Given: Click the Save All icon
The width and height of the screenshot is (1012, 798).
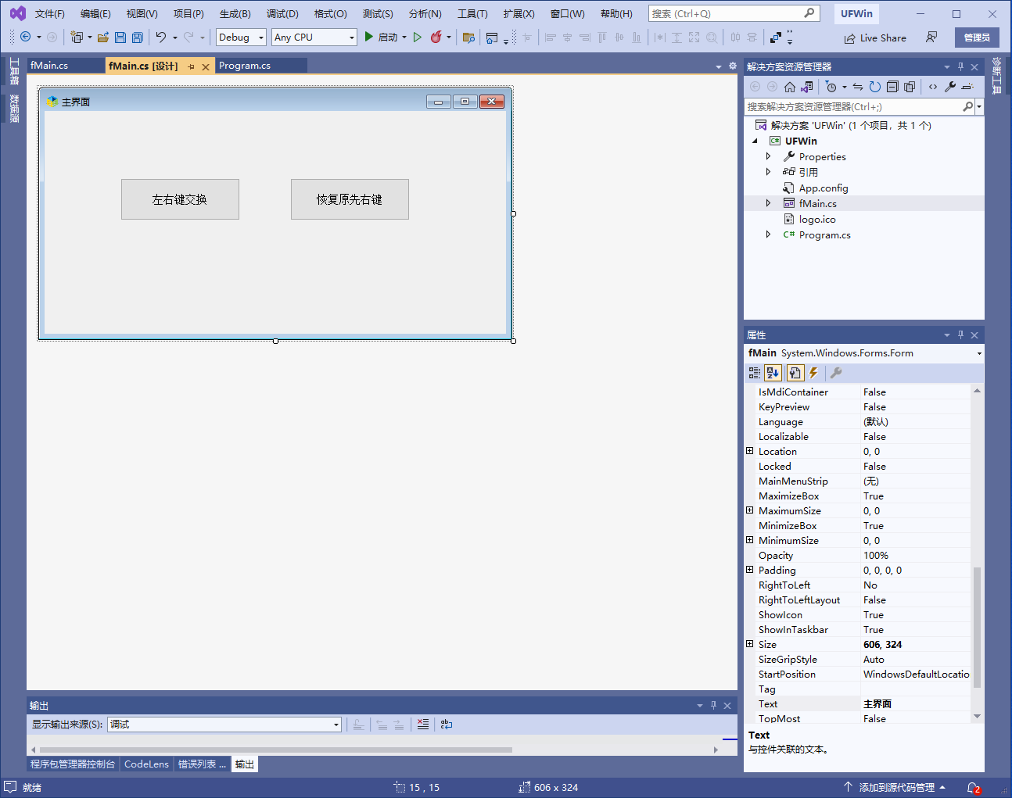Looking at the screenshot, I should click(138, 37).
